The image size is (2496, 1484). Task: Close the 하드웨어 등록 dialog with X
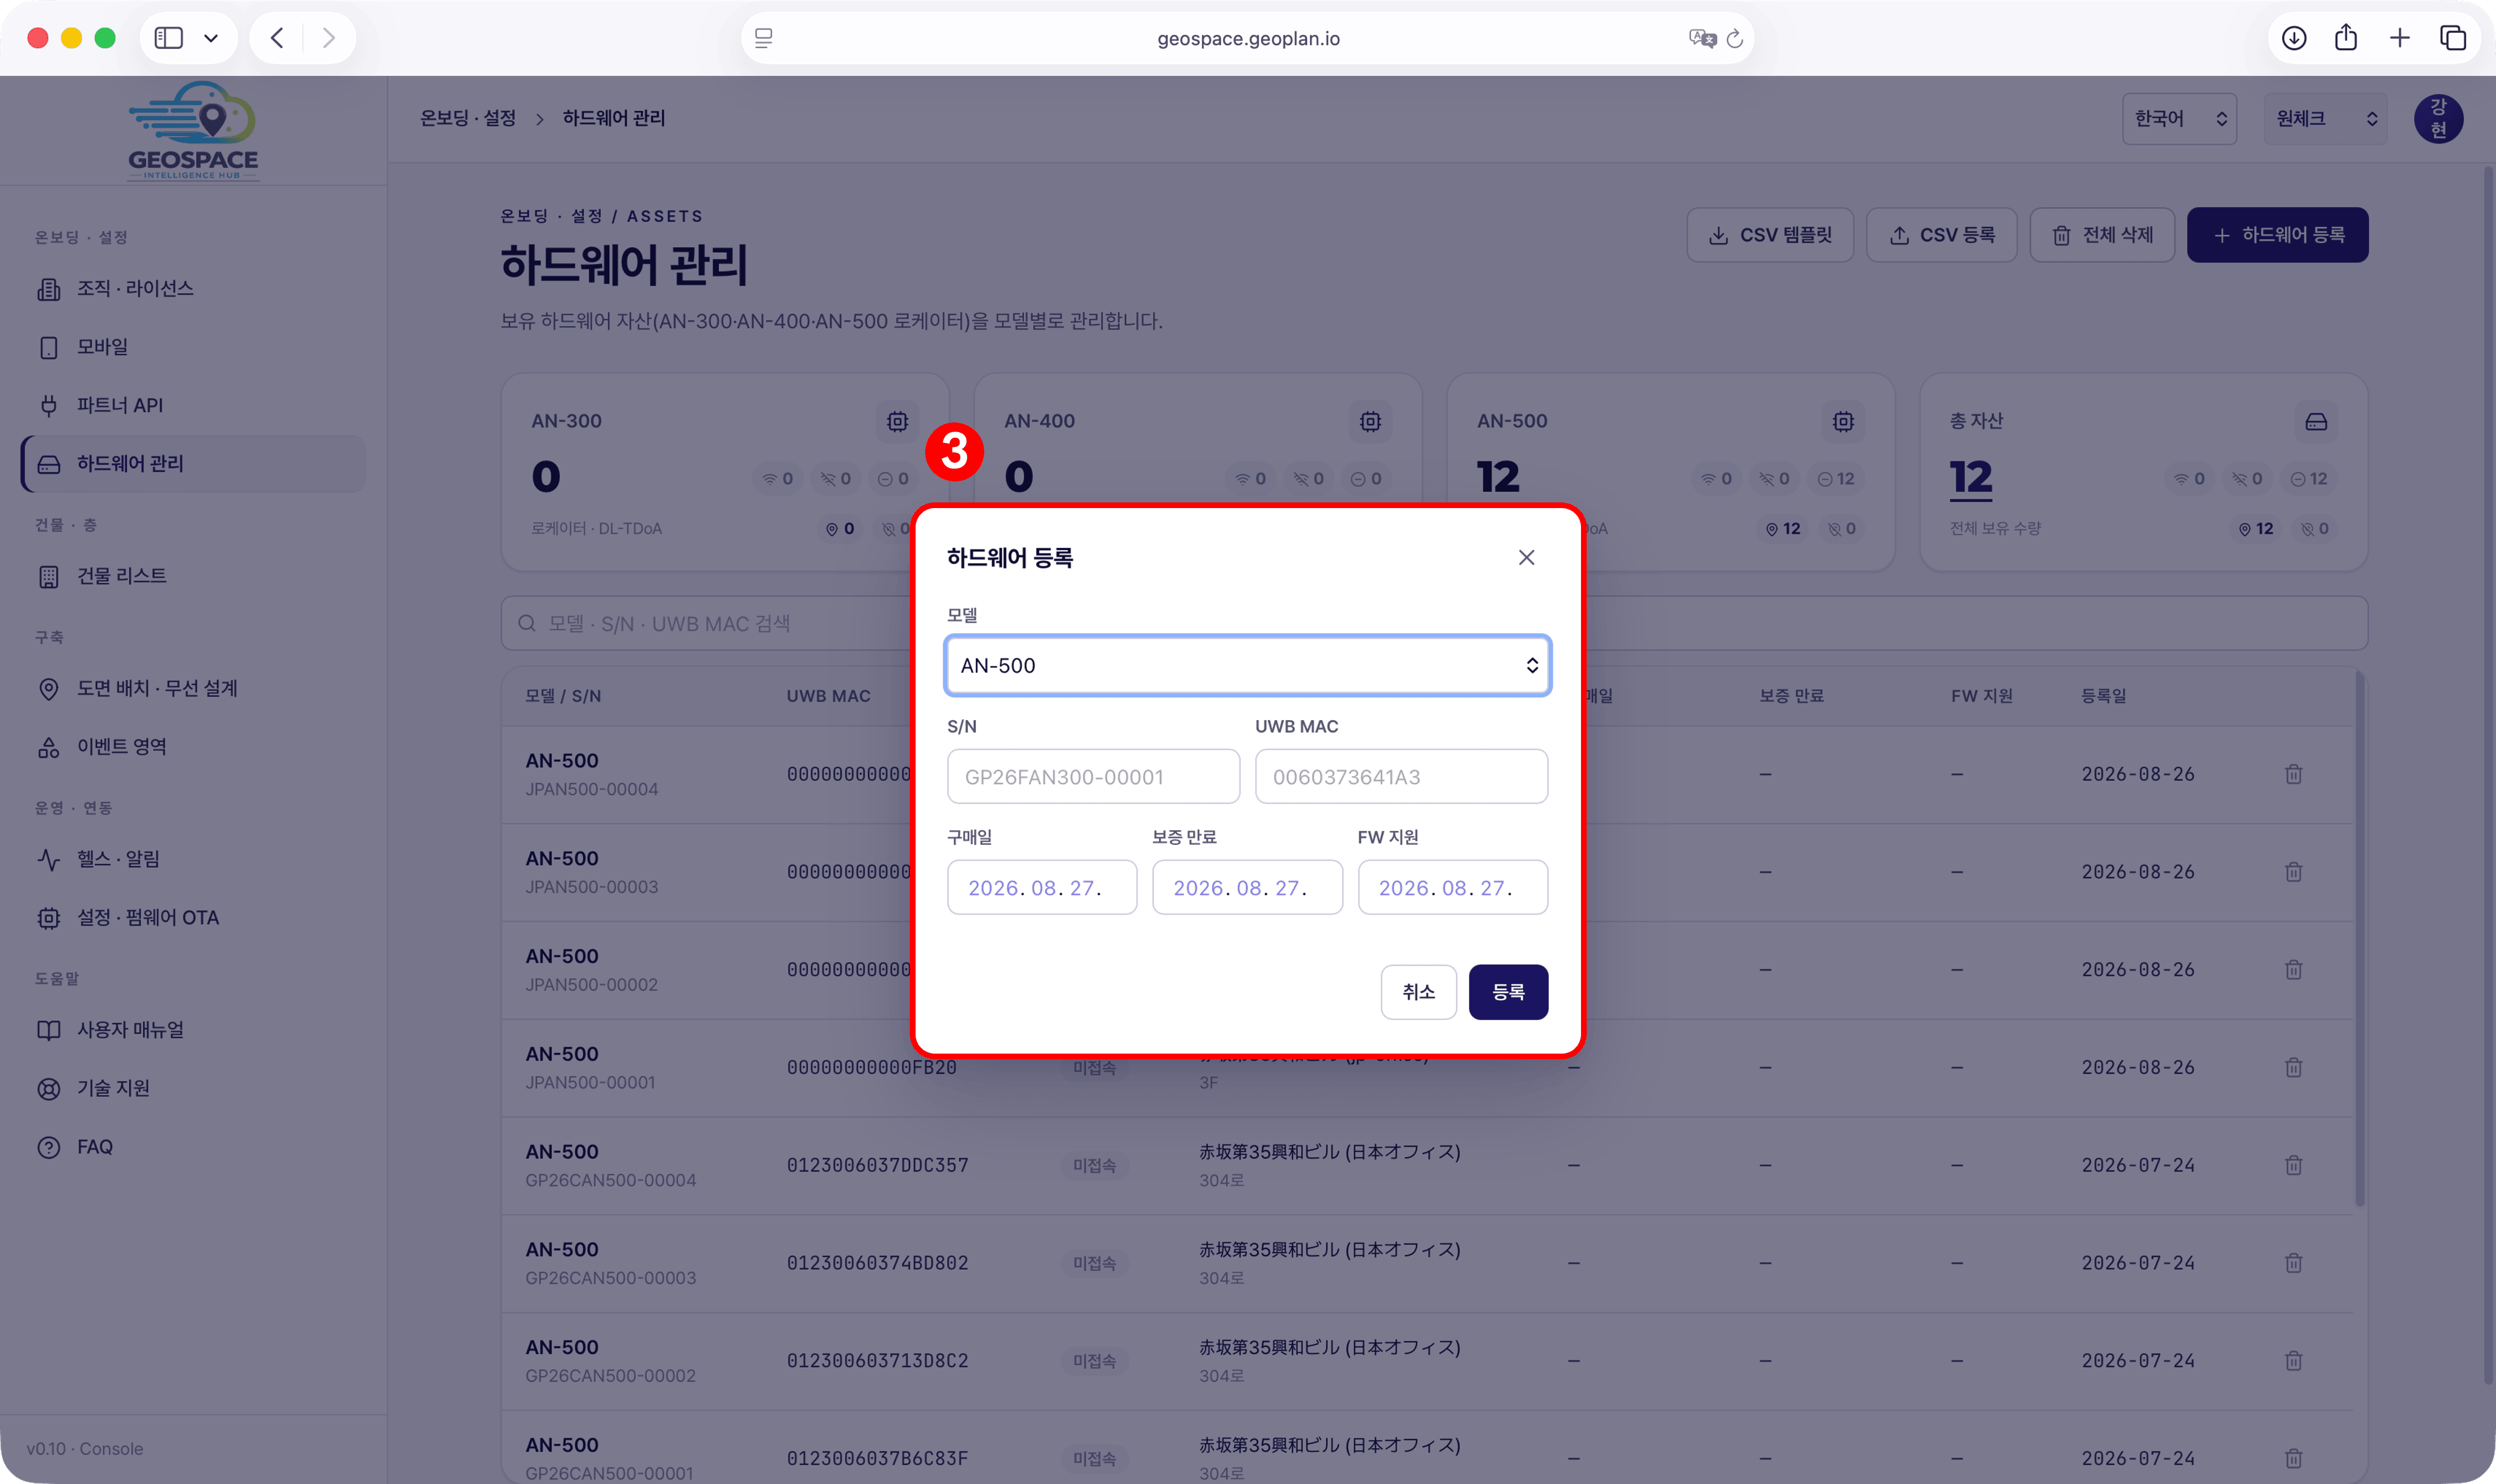coord(1525,557)
